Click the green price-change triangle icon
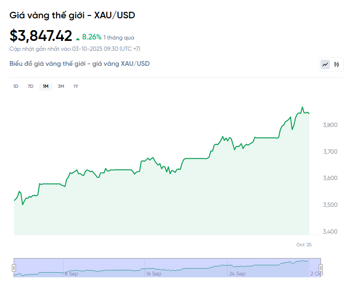 (78, 38)
